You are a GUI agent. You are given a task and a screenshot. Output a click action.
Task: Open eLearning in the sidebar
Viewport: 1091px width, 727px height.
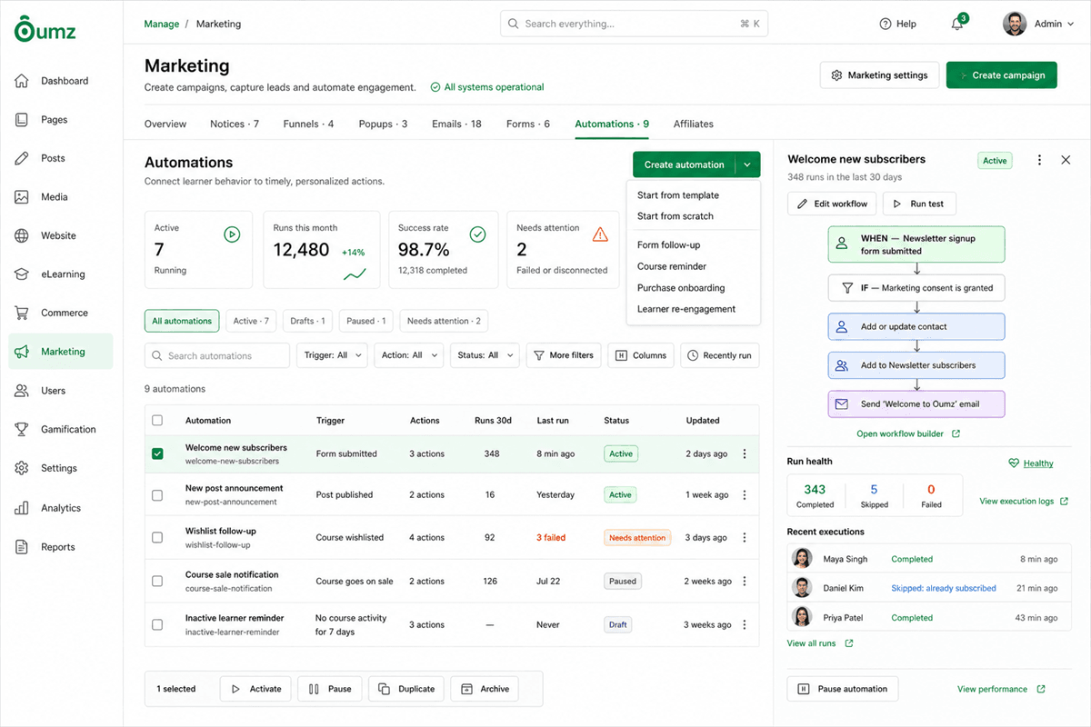pyautogui.click(x=61, y=274)
